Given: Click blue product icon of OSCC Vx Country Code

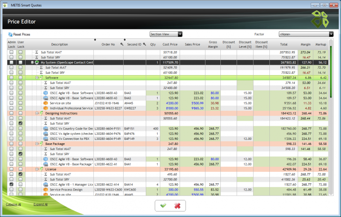Looking at the screenshot, I should coord(46,128).
